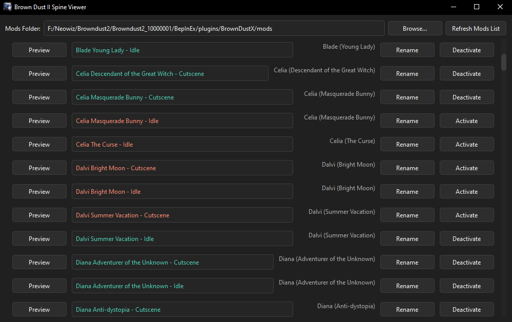512x322 pixels.
Task: Click the Mods Folder path field
Action: [x=214, y=29]
